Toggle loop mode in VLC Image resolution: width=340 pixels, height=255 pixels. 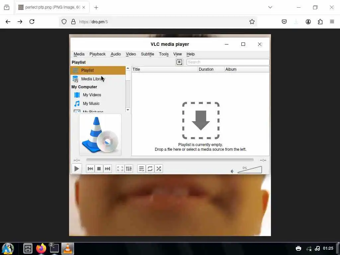coord(150,169)
